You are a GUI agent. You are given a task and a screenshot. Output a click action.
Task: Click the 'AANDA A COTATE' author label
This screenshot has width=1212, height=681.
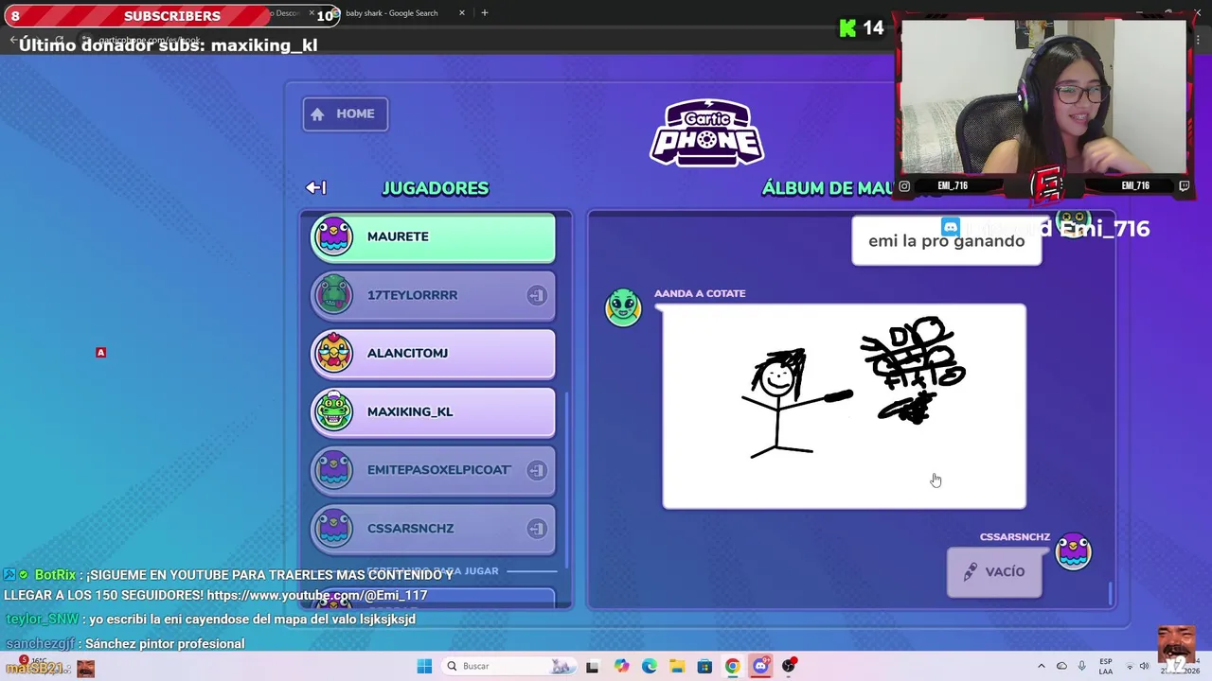[x=700, y=293]
